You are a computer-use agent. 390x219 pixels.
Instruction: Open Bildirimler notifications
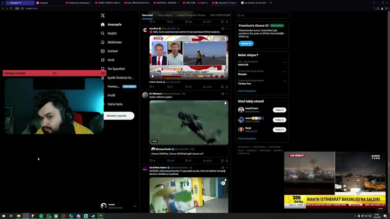[111, 42]
